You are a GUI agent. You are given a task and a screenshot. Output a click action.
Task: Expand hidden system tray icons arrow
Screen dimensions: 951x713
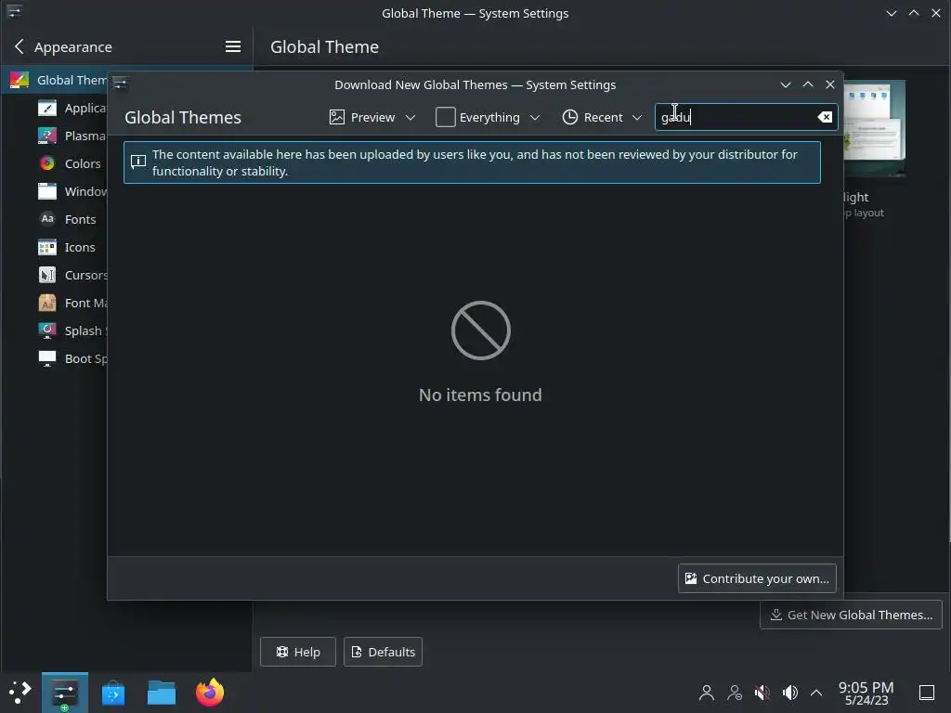coord(816,693)
